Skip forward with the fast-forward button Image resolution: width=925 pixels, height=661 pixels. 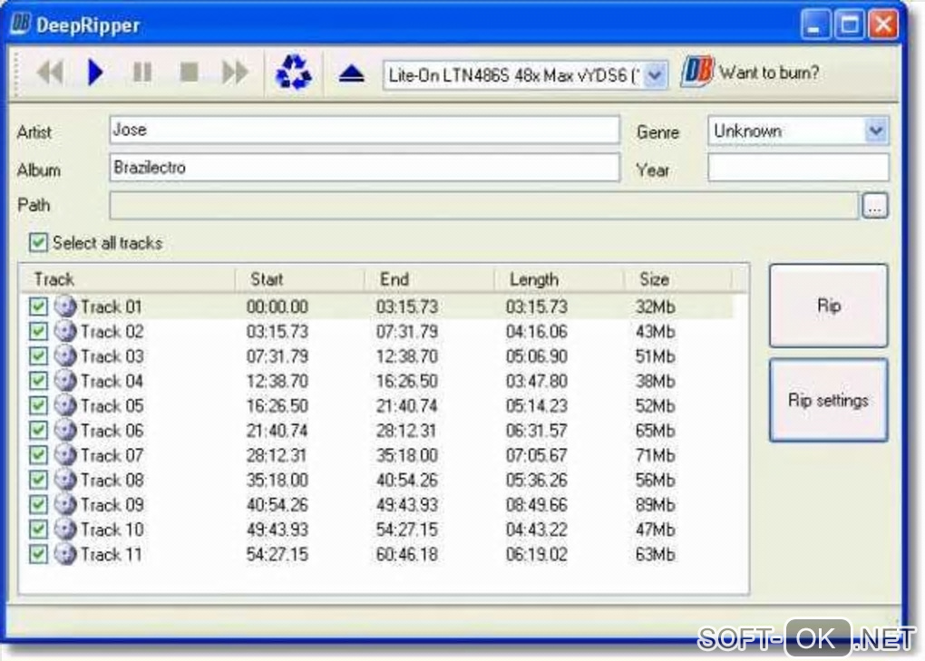[235, 73]
